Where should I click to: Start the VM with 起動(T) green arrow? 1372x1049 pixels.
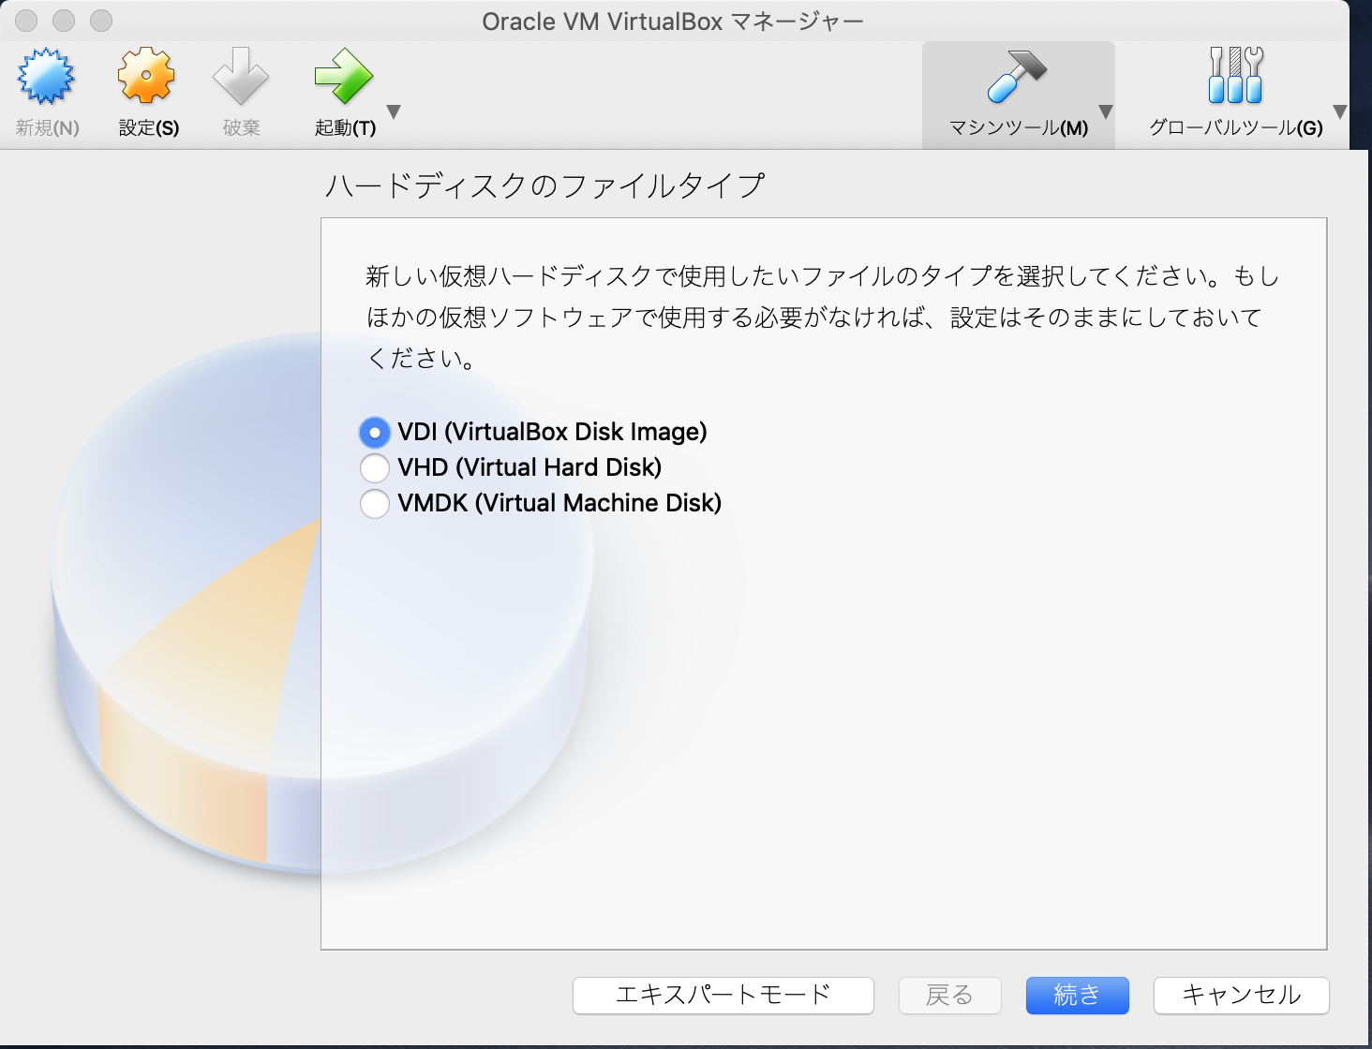coord(344,77)
